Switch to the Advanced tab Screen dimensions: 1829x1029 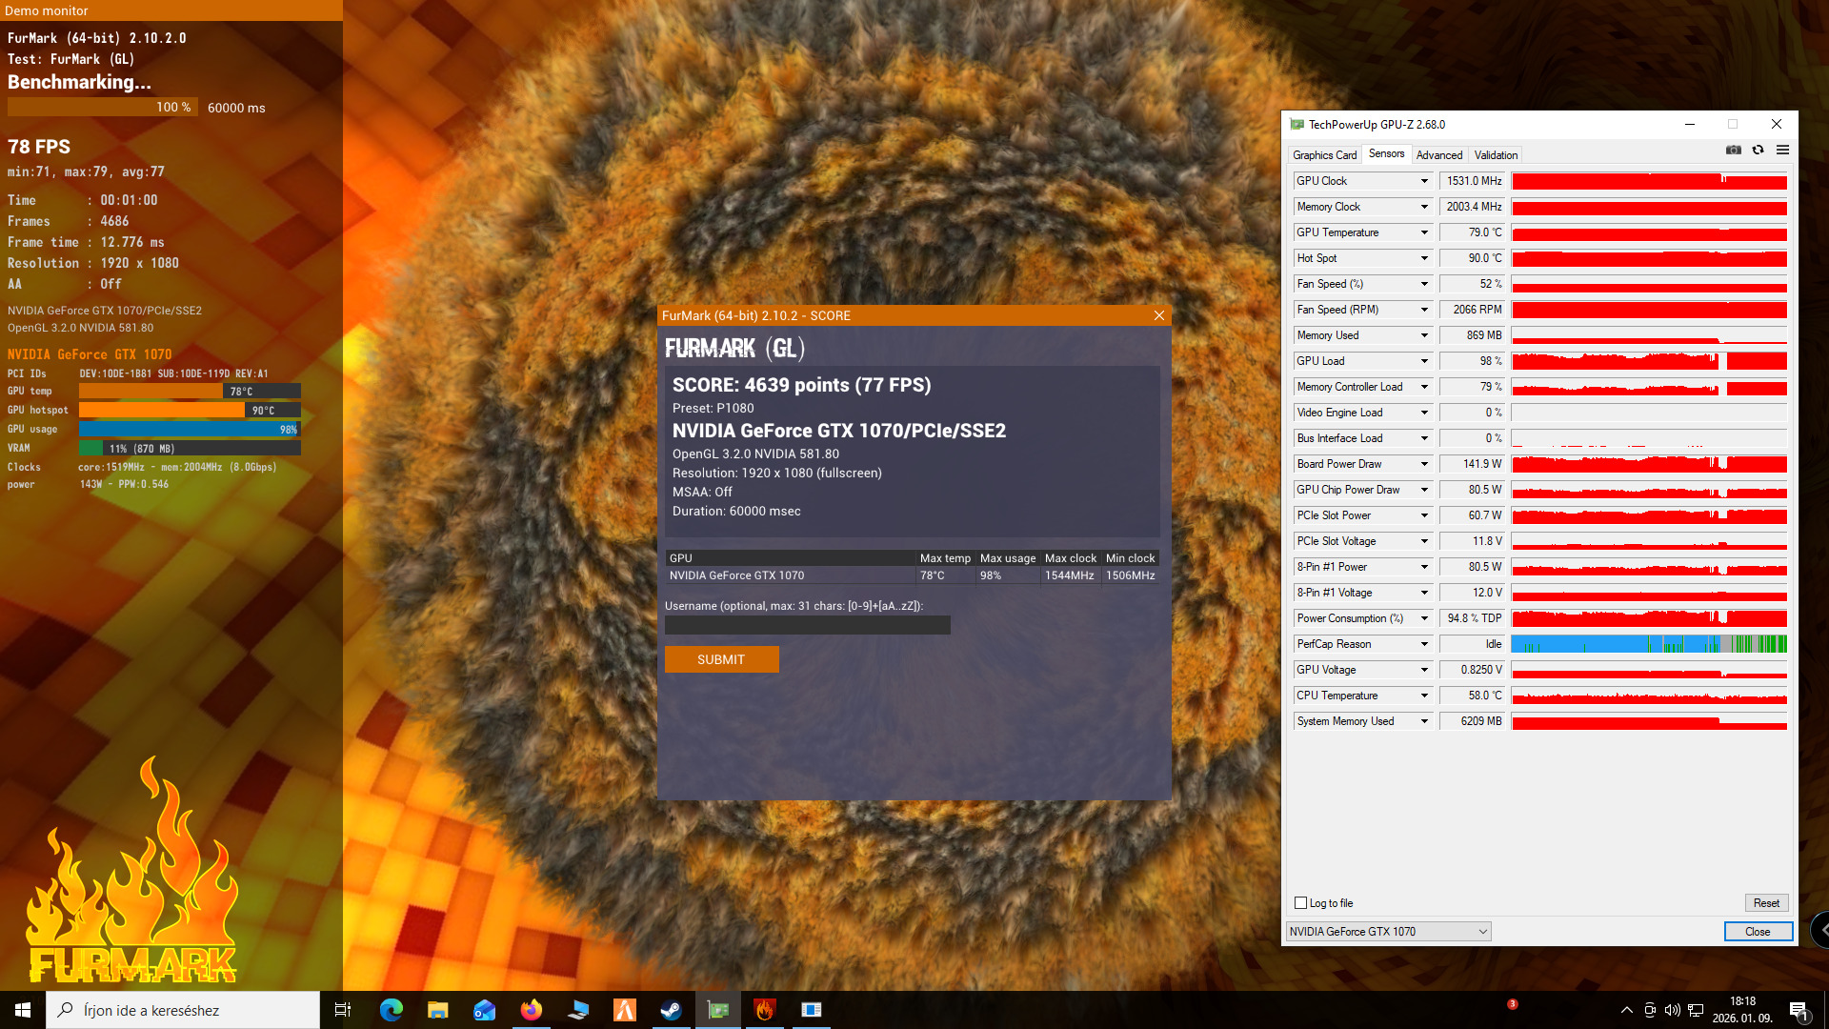[1438, 155]
